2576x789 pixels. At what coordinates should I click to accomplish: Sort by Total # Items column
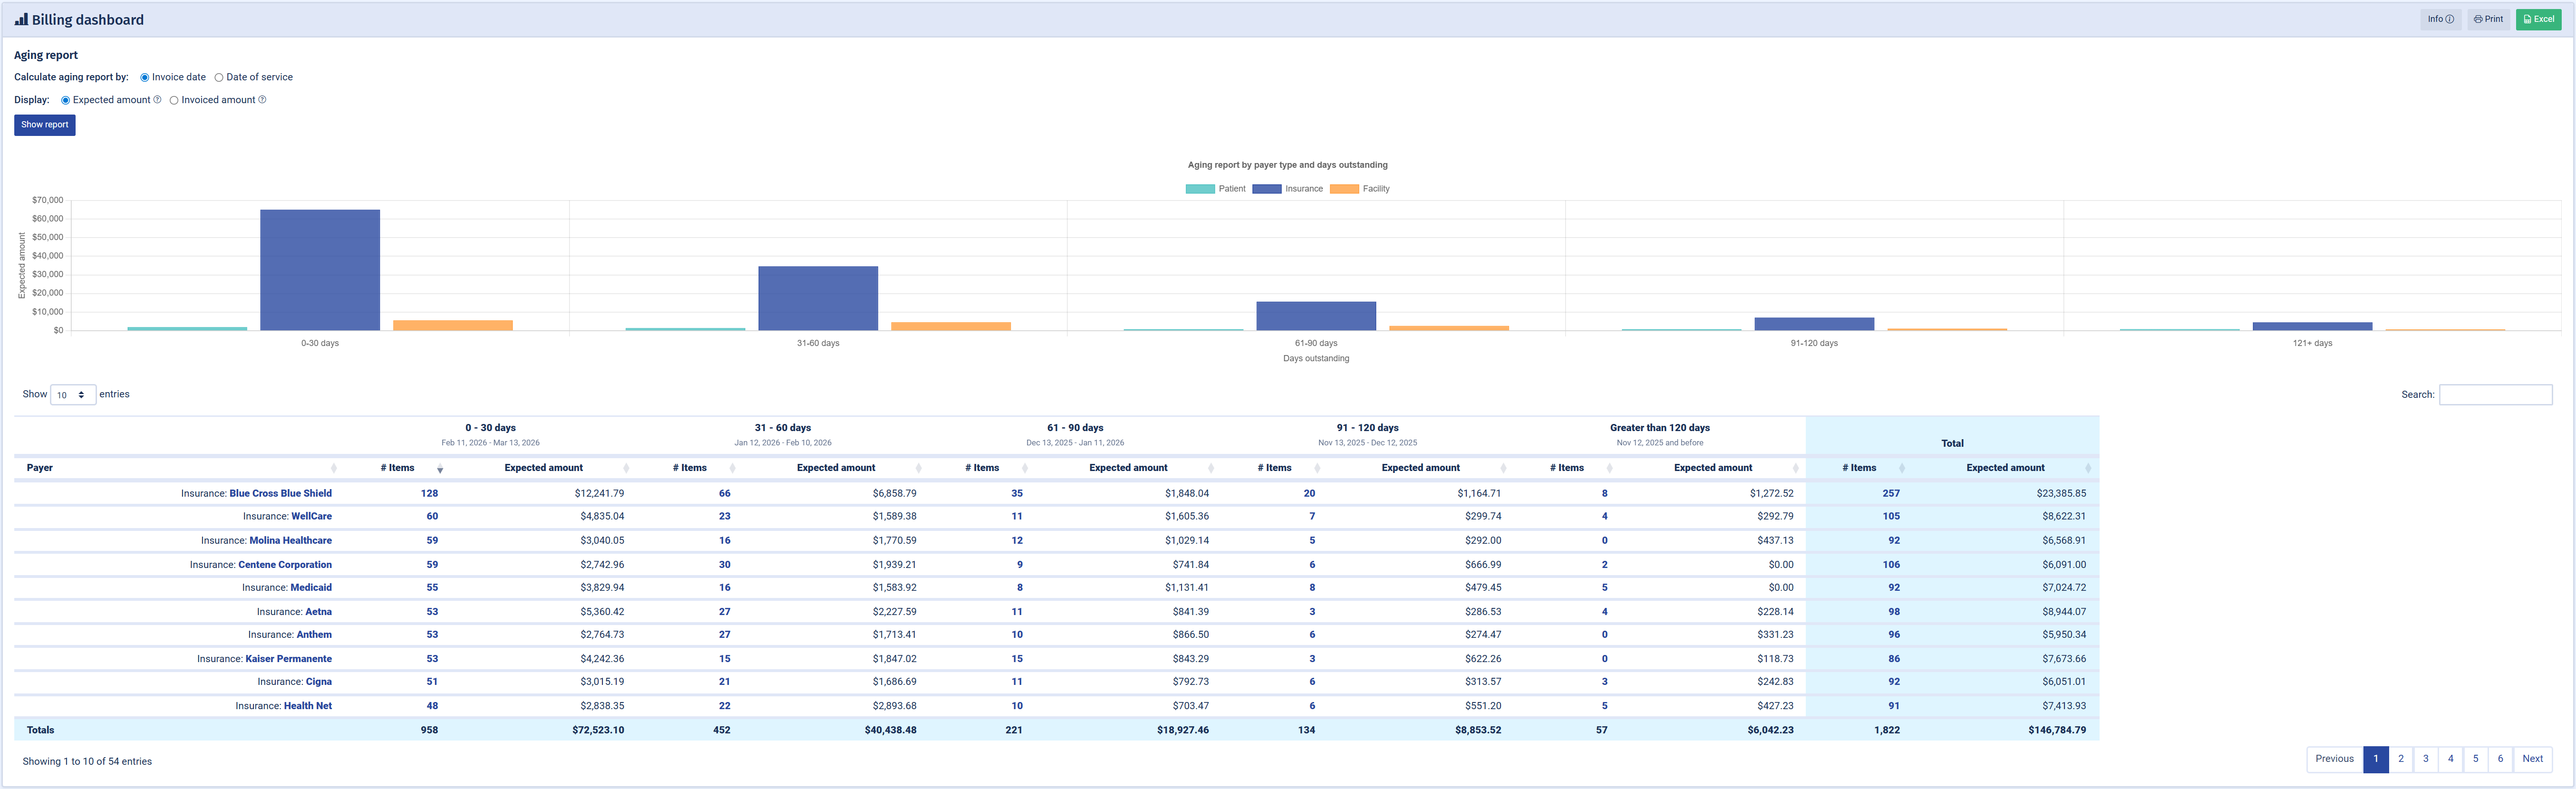(1901, 468)
